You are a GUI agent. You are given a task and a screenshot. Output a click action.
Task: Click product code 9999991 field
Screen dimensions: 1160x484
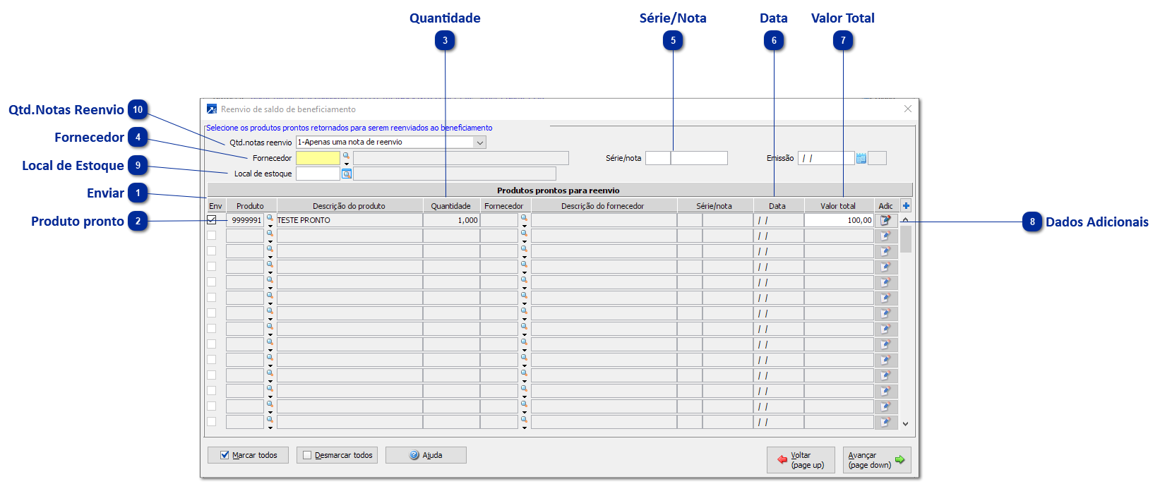click(245, 220)
